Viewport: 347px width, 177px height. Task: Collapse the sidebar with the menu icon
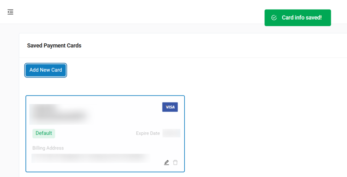tap(11, 12)
